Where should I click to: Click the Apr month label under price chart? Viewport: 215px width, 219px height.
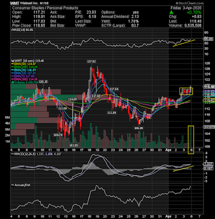(x=168, y=150)
